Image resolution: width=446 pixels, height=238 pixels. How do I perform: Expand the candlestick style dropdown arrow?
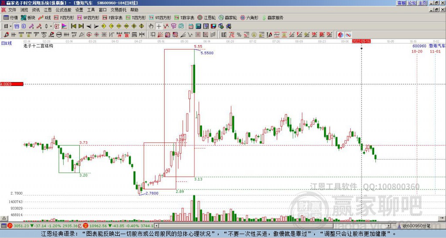point(51,26)
